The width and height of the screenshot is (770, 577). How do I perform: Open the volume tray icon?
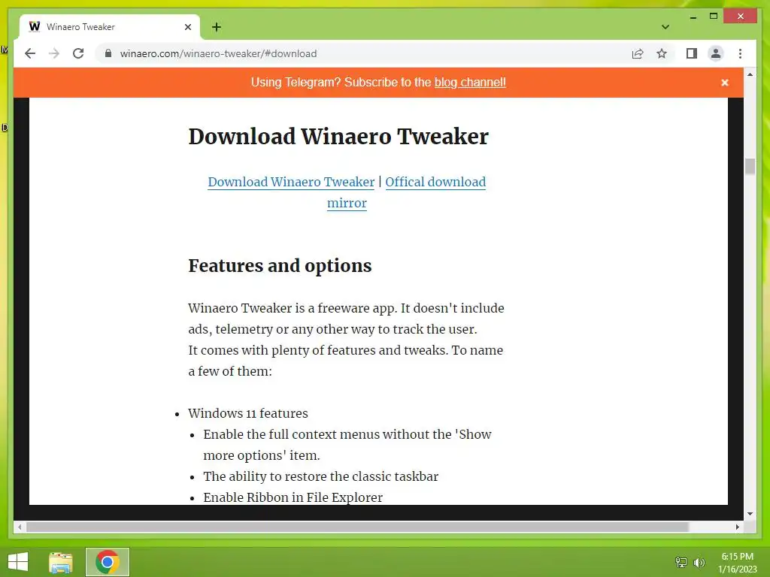tap(699, 562)
